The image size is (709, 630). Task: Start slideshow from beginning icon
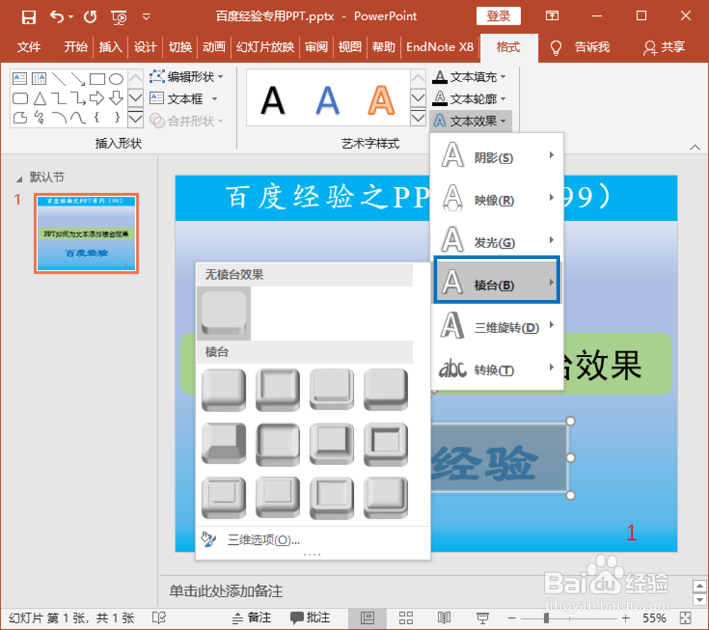click(x=119, y=17)
